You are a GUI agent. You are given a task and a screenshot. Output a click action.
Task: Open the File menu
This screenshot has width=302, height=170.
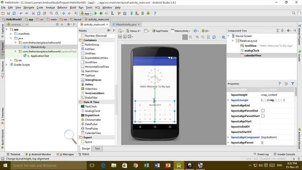pyautogui.click(x=3, y=8)
